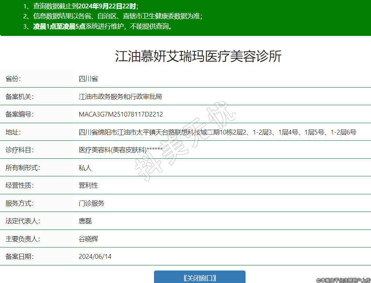Click the 经营性质 field label
The height and width of the screenshot is (283, 371).
pos(19,185)
